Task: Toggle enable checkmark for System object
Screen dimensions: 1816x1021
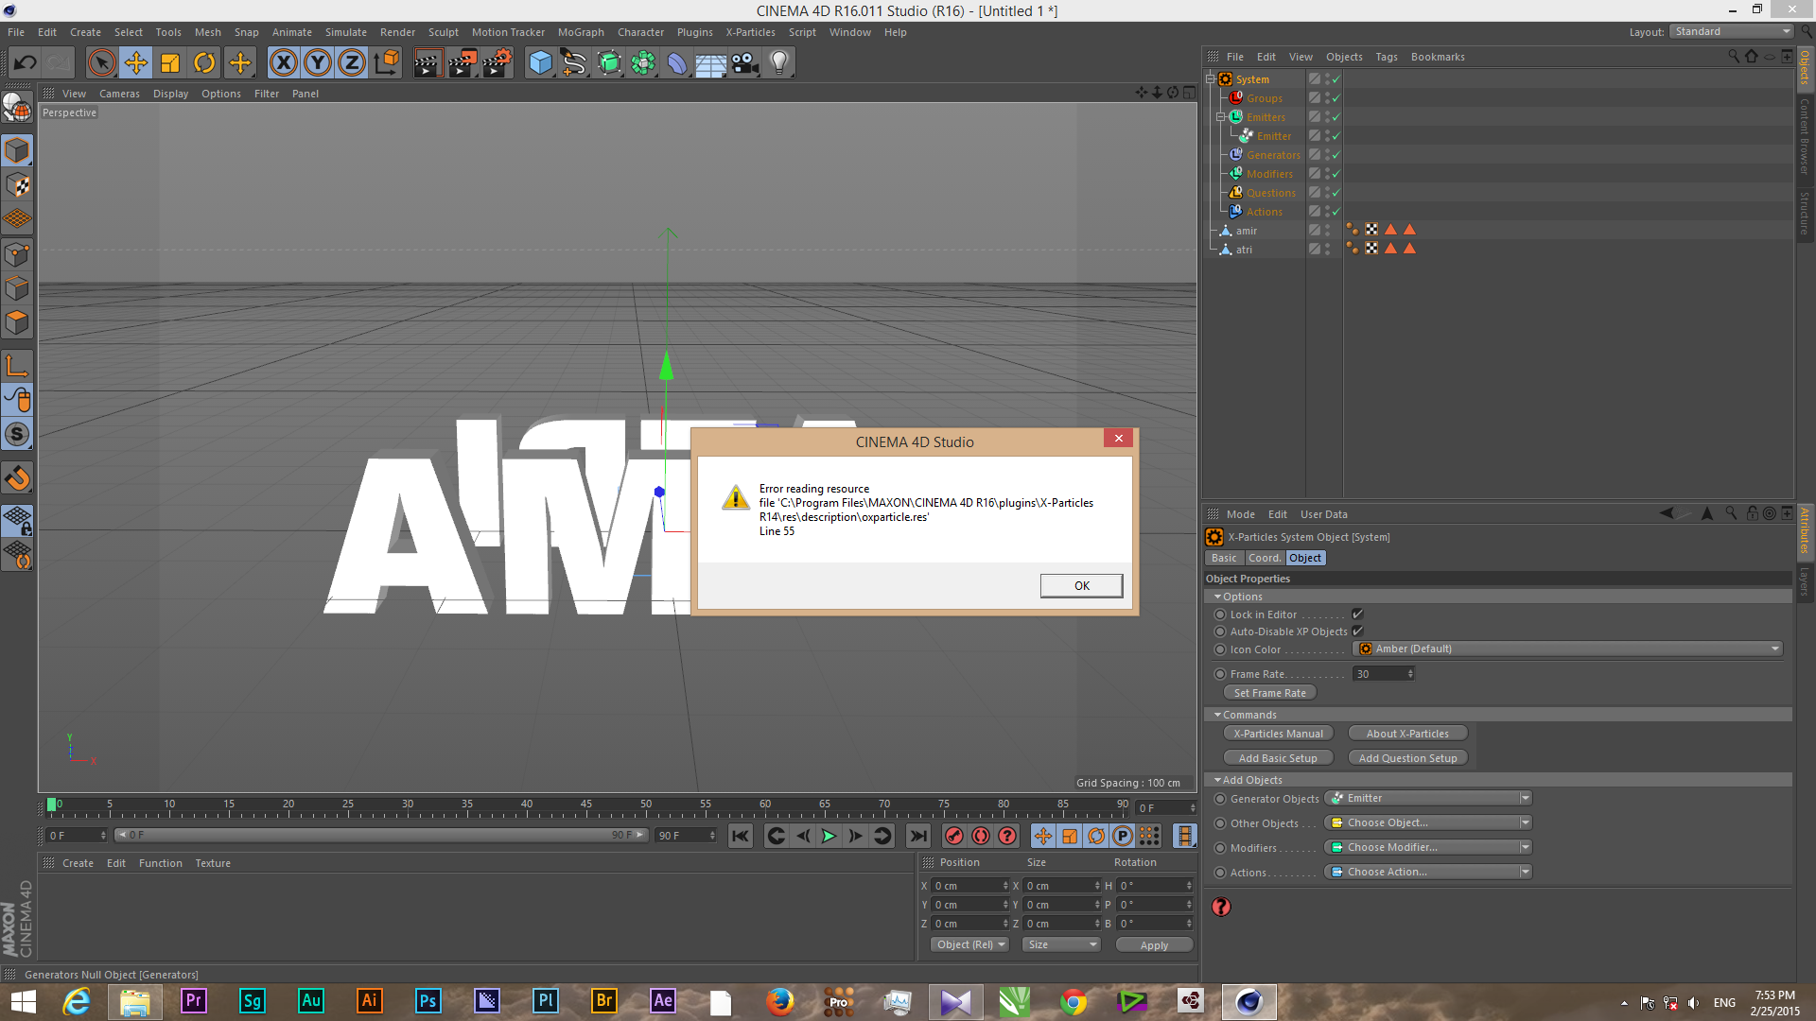Action: point(1336,79)
